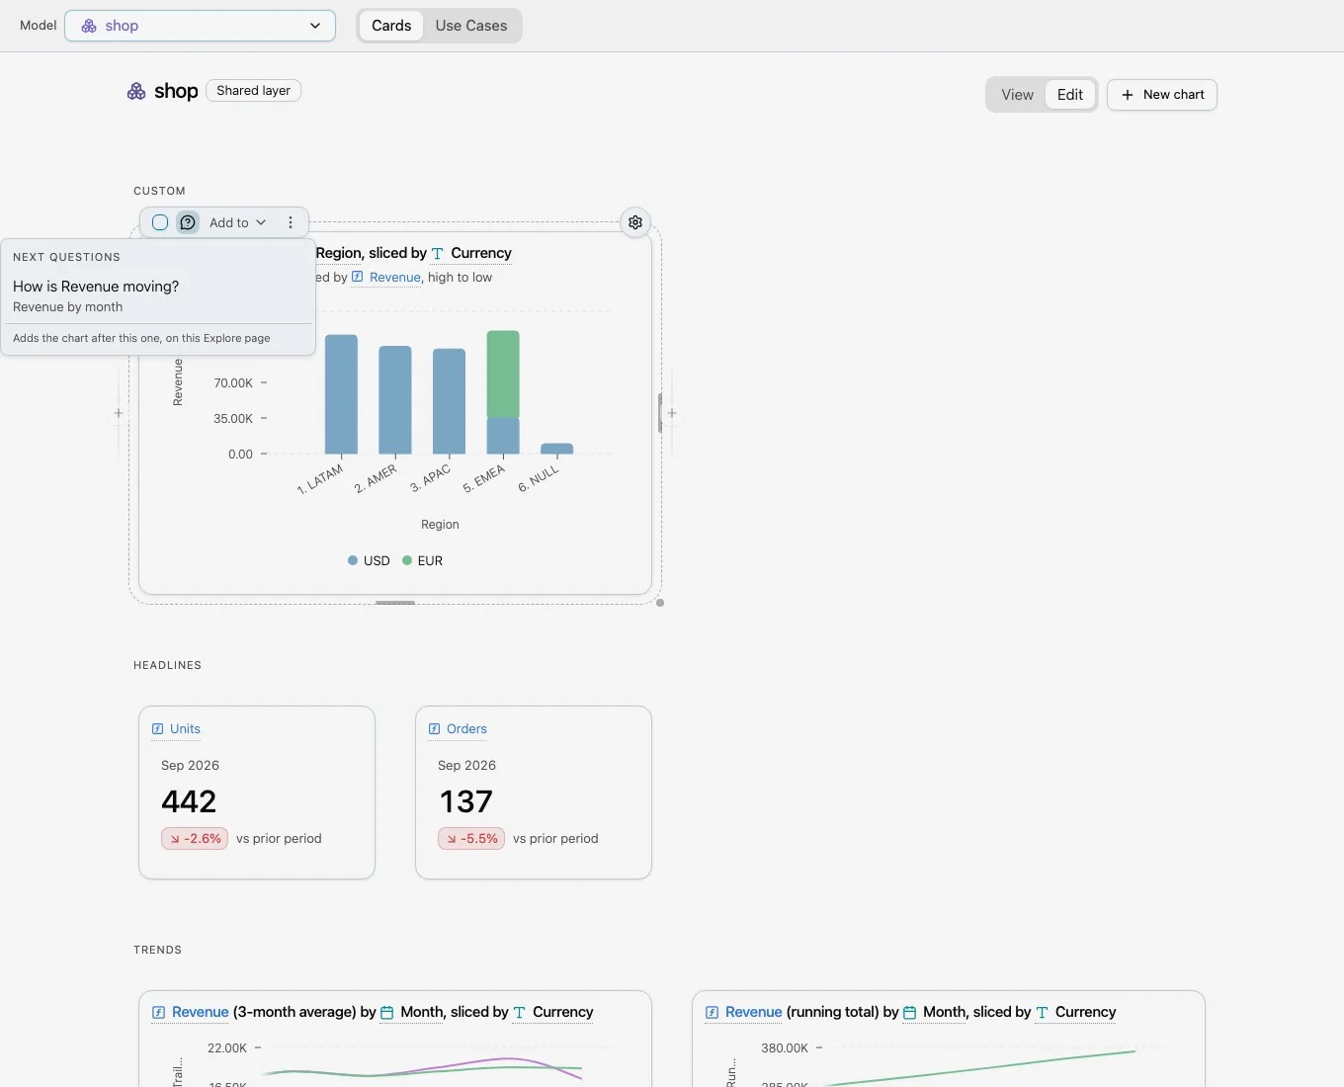This screenshot has height=1087, width=1344.
Task: Click the 442 Units value
Action: (x=189, y=801)
